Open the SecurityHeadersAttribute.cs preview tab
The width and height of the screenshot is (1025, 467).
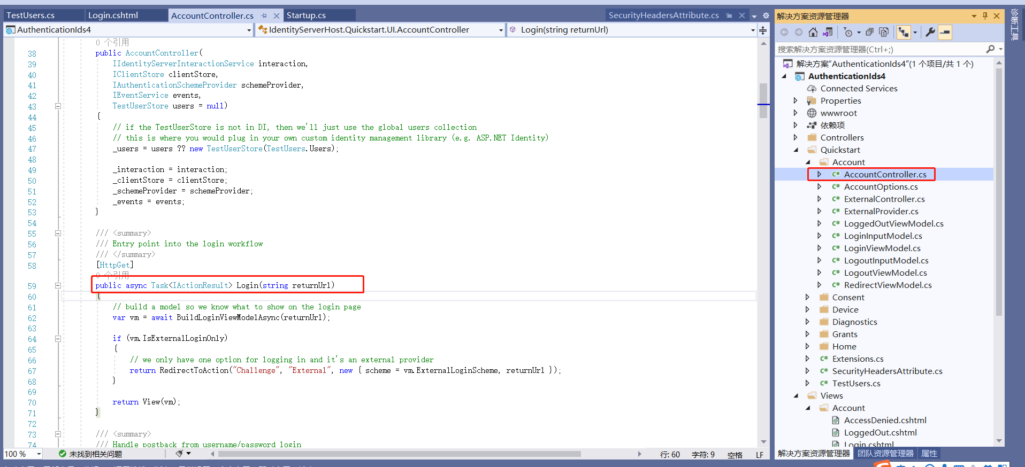[x=663, y=15]
